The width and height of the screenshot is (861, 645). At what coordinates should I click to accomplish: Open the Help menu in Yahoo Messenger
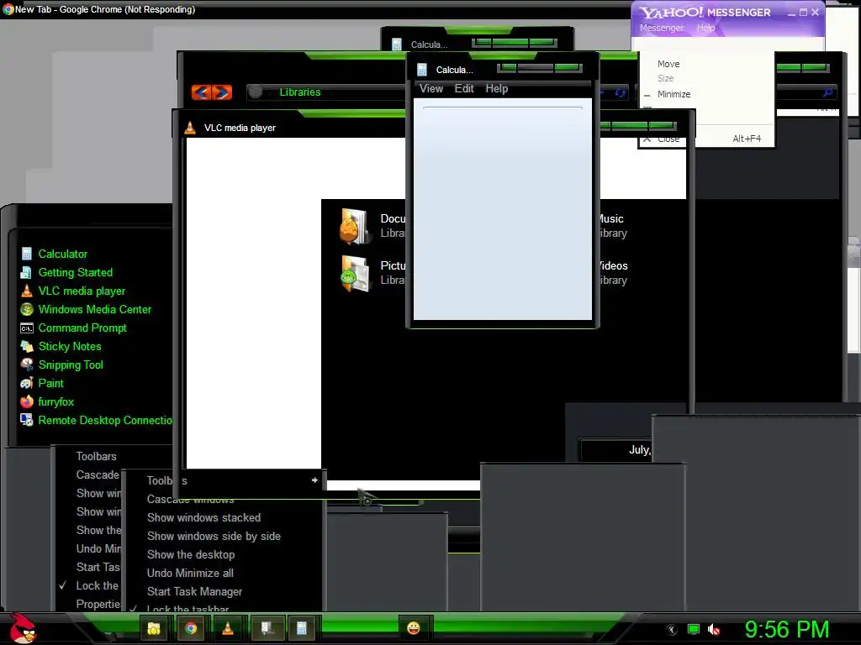pos(705,28)
